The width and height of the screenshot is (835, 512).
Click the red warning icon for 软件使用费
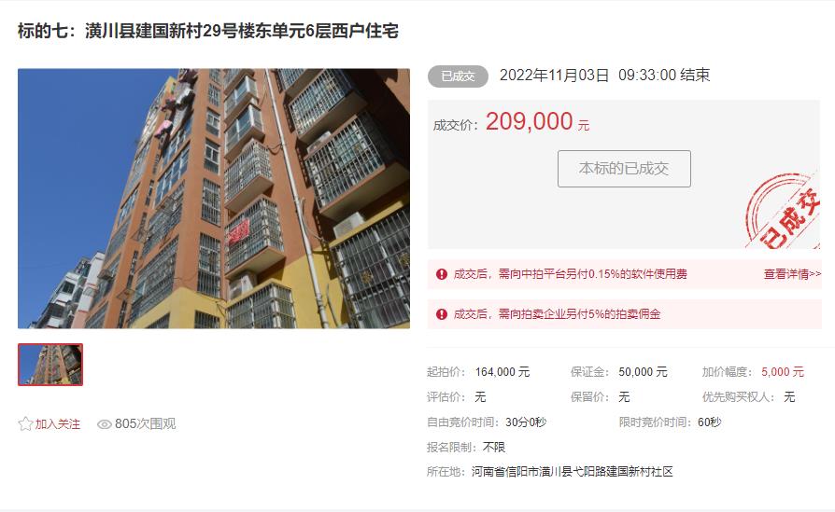[x=442, y=274]
